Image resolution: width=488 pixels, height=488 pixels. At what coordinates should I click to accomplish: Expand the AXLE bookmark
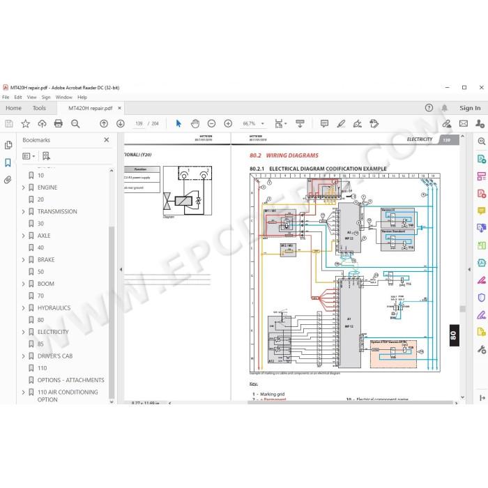(x=23, y=236)
